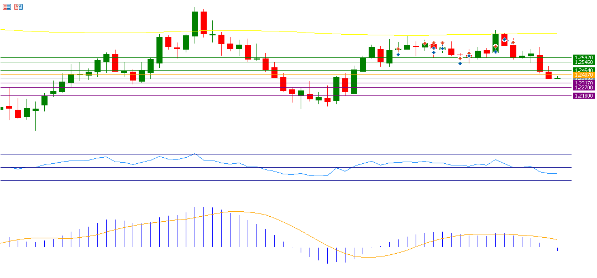The image size is (597, 278).
Task: Open the one-click trading panel icon
Action: [x=19, y=7]
